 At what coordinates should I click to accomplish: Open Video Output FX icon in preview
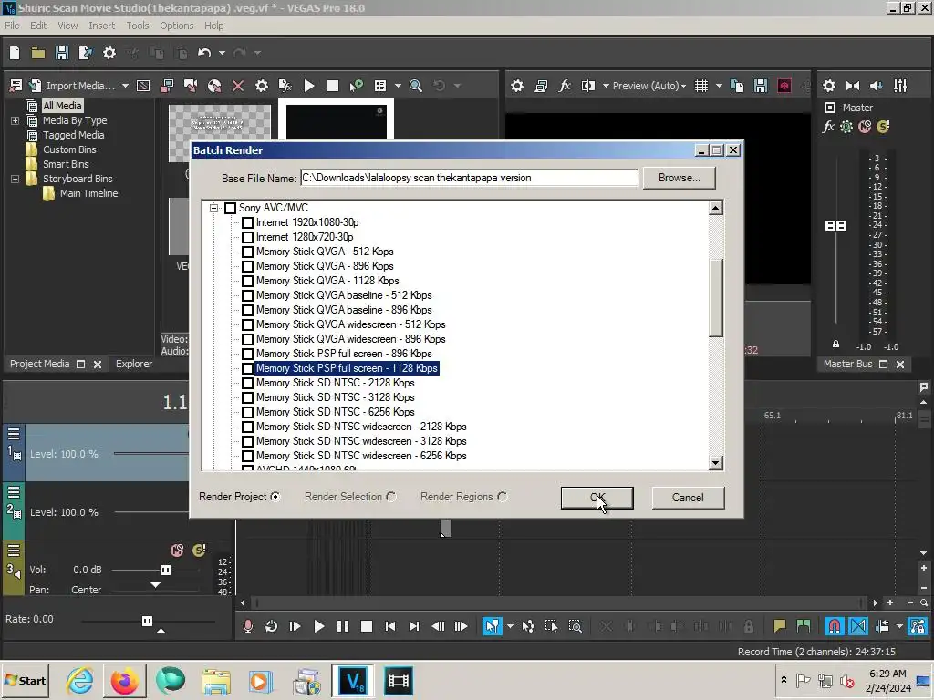(x=565, y=86)
